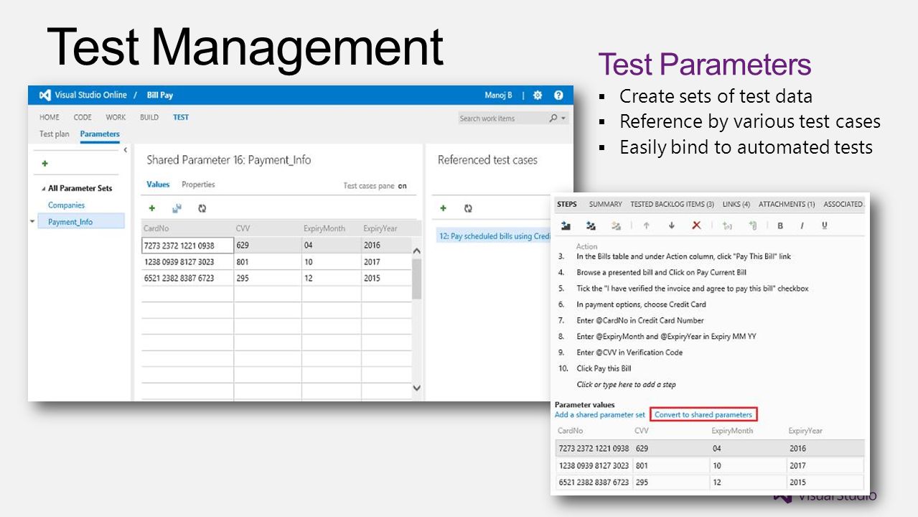
Task: Open the Bill Pay project link
Action: [x=160, y=95]
